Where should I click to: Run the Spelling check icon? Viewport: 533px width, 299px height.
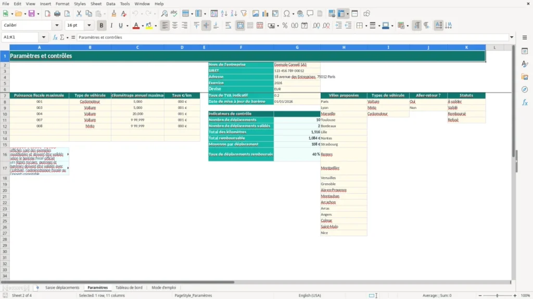pyautogui.click(x=174, y=13)
